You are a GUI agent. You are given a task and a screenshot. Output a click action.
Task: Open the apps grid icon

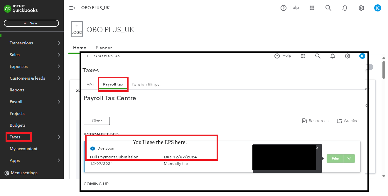tap(312, 8)
